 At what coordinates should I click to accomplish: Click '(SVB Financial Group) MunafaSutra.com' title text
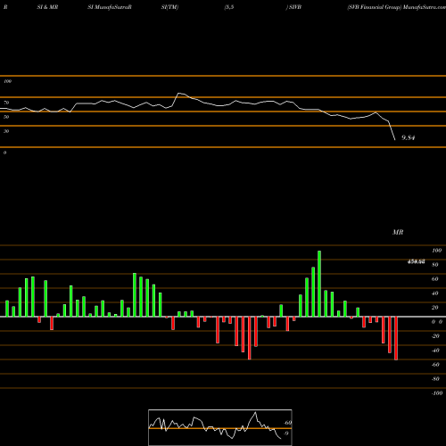[x=396, y=7]
